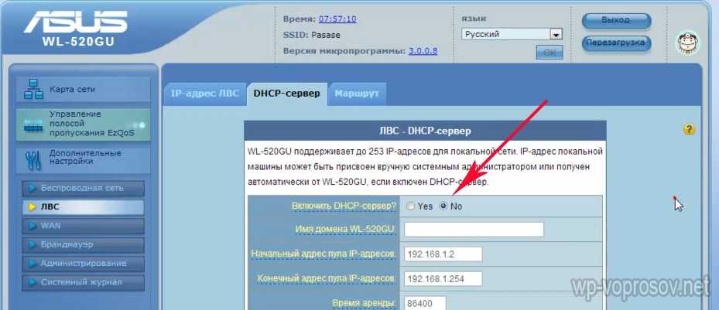
Task: Click the ASUS WL-520GU logo
Action: click(76, 28)
